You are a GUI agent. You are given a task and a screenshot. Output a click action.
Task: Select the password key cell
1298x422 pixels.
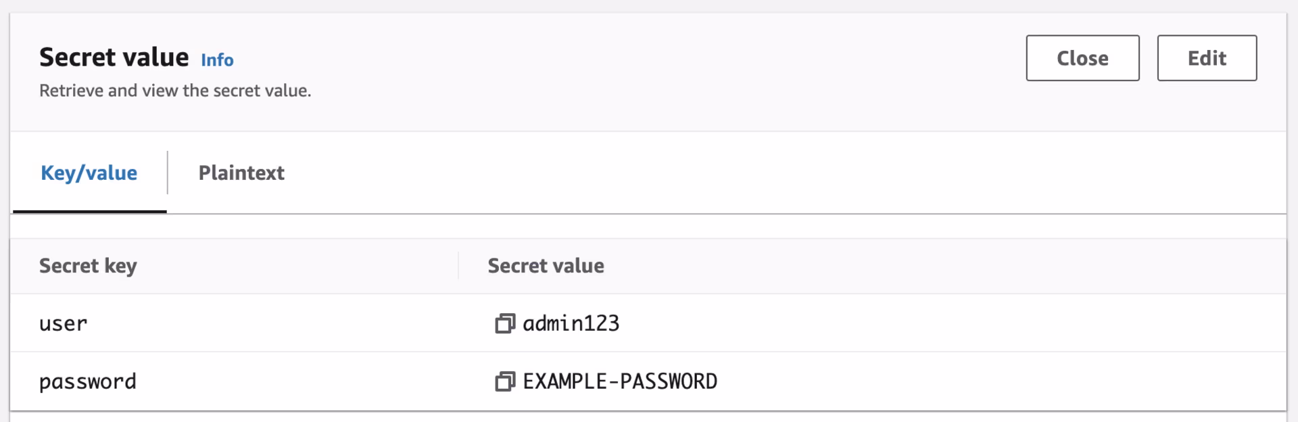coord(87,382)
